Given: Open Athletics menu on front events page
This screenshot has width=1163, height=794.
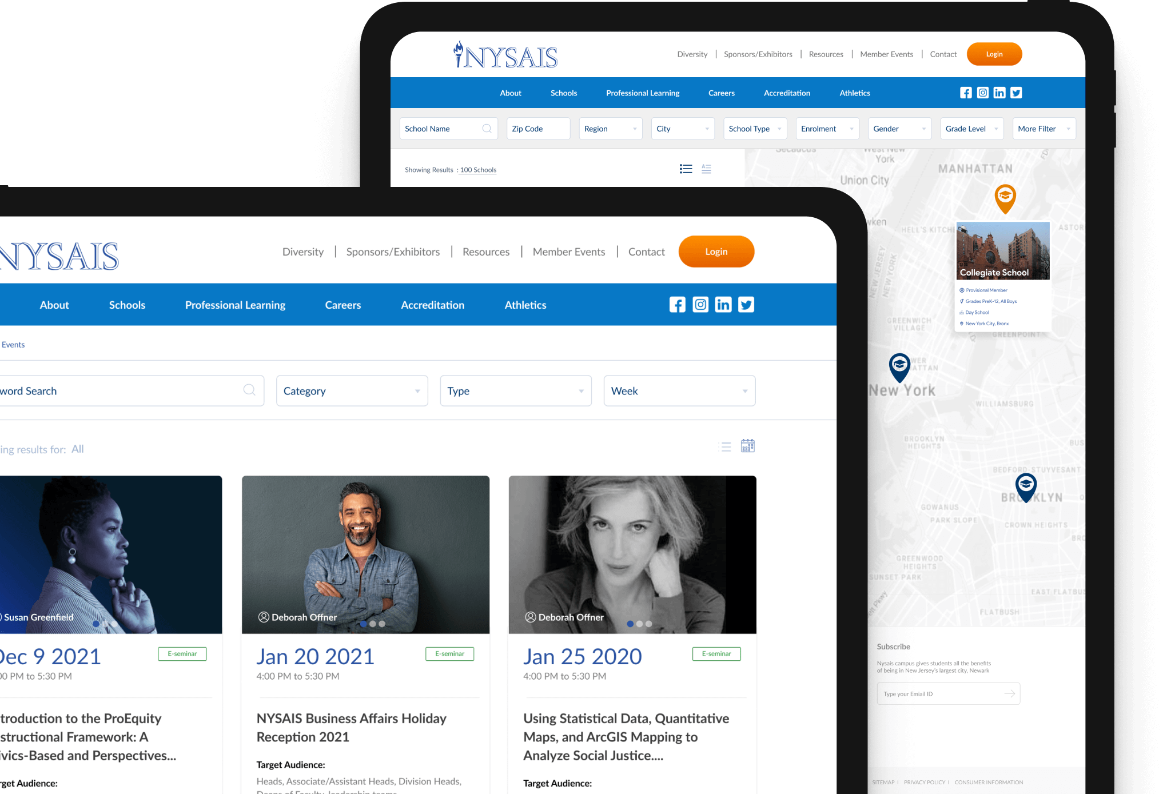Looking at the screenshot, I should point(525,305).
